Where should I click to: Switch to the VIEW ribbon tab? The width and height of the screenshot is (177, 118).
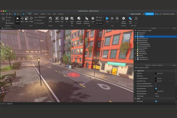coord(54,14)
